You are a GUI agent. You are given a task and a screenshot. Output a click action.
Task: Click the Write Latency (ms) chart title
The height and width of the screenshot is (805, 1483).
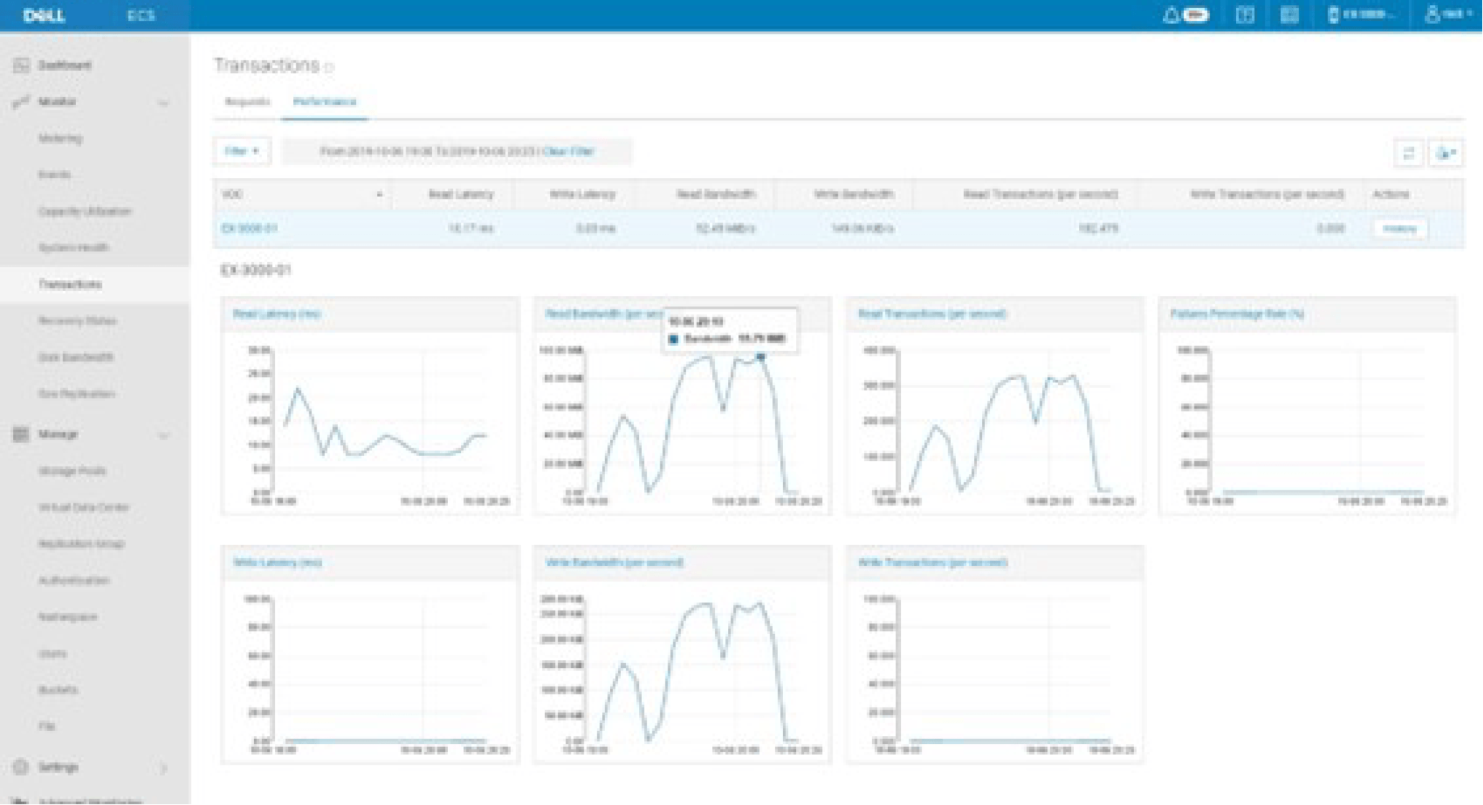coord(277,562)
